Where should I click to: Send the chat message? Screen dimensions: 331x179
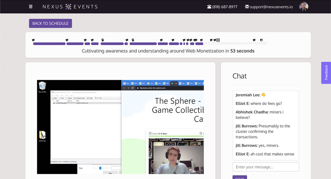[239, 177]
